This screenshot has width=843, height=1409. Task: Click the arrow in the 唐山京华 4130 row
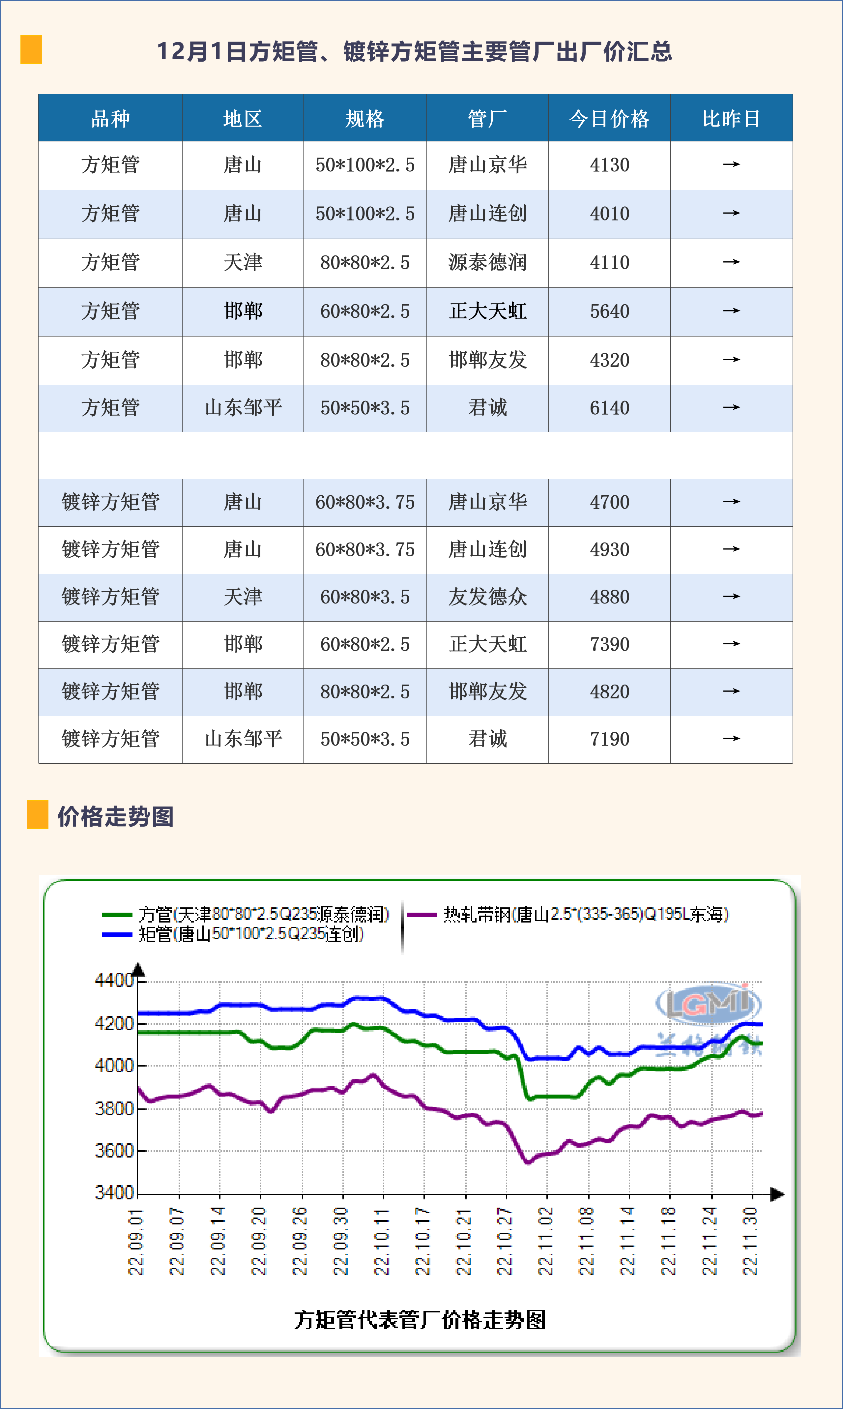(x=731, y=165)
